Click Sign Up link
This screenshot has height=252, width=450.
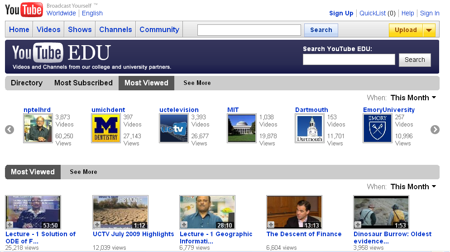point(341,13)
